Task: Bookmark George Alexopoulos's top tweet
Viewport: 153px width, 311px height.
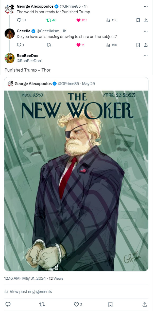Action: pyautogui.click(x=138, y=20)
